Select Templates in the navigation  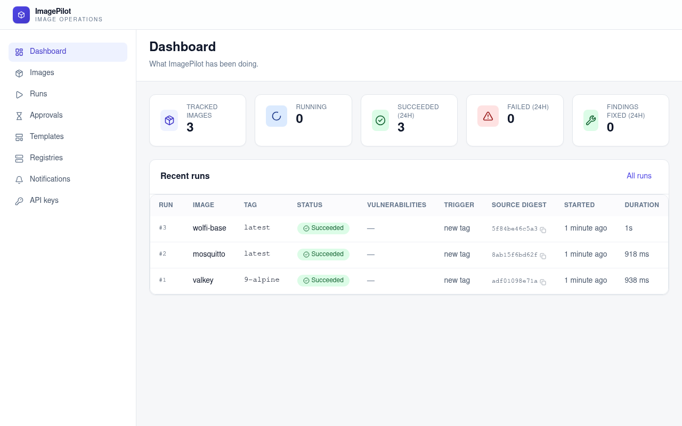point(68,137)
